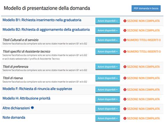Click blue asterisk next to Altre dichiarazioni
165x130 pixels.
coord(32,108)
